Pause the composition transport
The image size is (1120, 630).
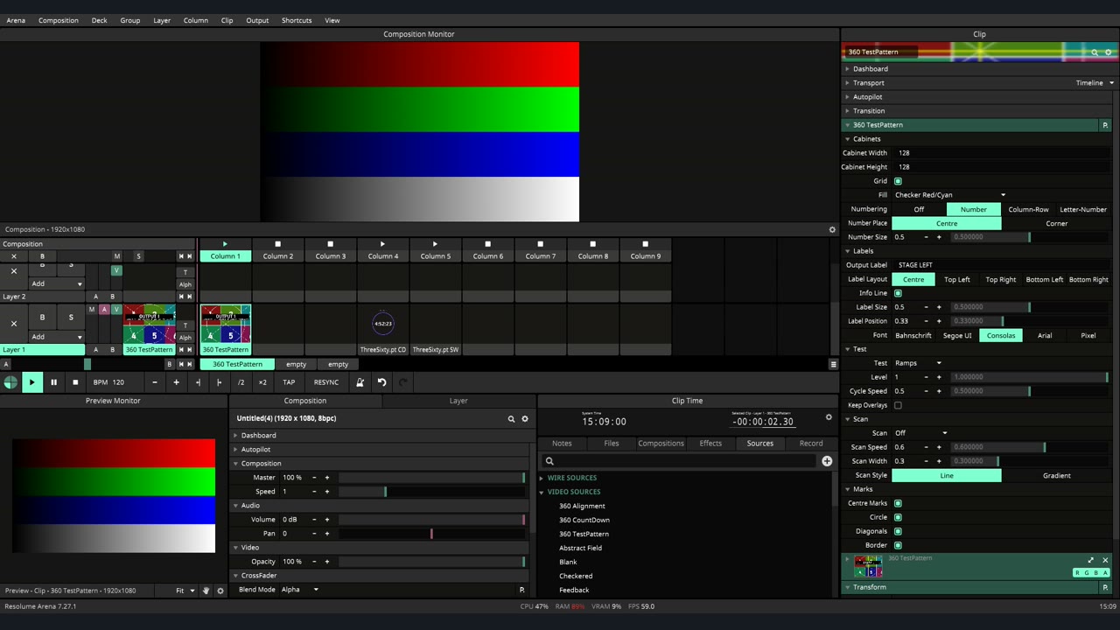53,382
